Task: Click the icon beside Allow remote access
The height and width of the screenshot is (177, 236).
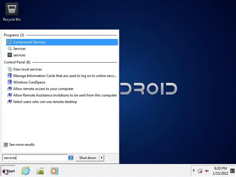Action: 10,89
